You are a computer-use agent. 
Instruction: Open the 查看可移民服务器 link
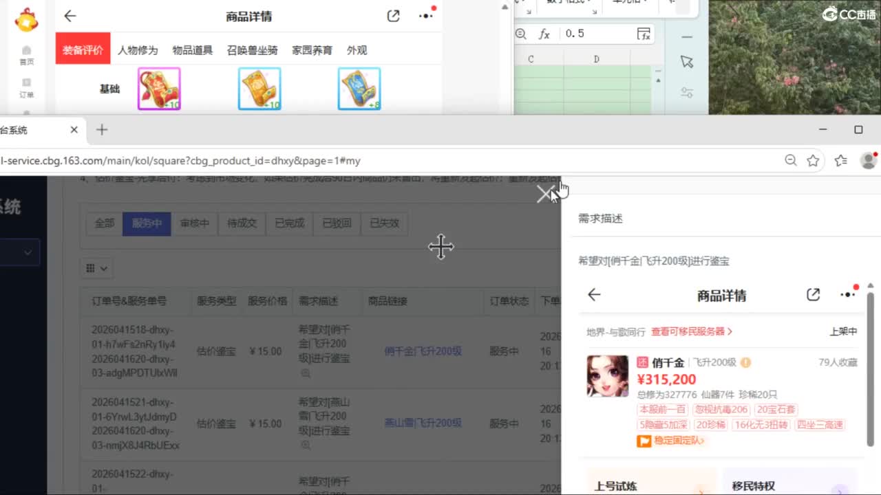tap(692, 331)
